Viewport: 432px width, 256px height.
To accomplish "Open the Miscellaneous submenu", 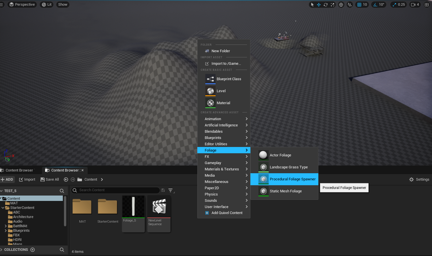I will [x=224, y=182].
